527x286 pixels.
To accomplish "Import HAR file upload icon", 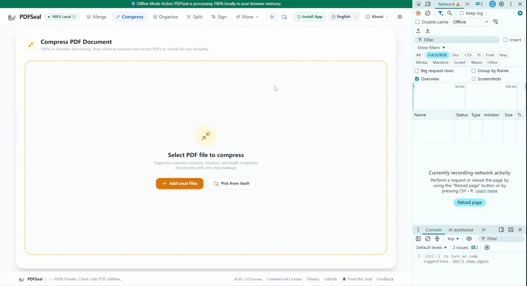I will 418,31.
